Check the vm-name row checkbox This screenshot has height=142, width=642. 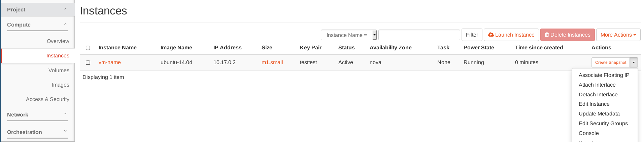tap(88, 63)
